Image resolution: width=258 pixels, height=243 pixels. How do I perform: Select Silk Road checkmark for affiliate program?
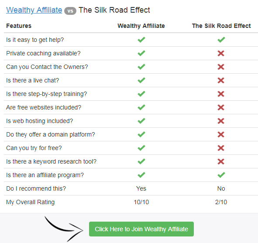pyautogui.click(x=221, y=175)
